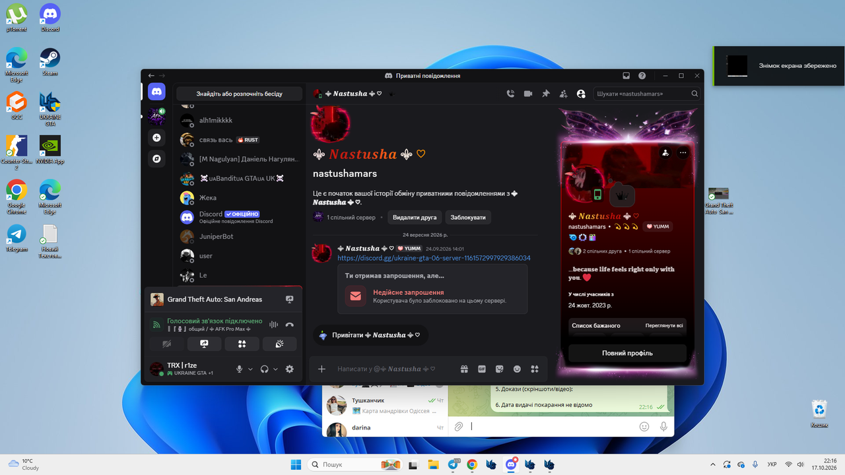Viewport: 845px width, 475px height.
Task: Open noise suppression settings in voice panel
Action: point(272,325)
